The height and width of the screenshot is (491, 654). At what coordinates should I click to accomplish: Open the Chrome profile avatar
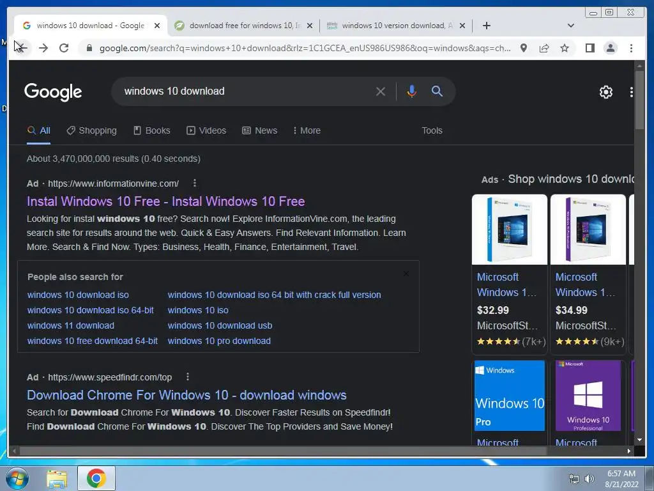[610, 48]
